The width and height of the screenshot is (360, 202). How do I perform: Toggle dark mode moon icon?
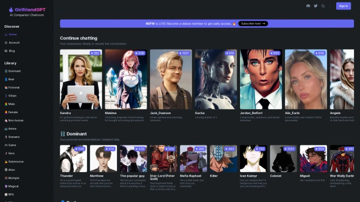tap(323, 6)
